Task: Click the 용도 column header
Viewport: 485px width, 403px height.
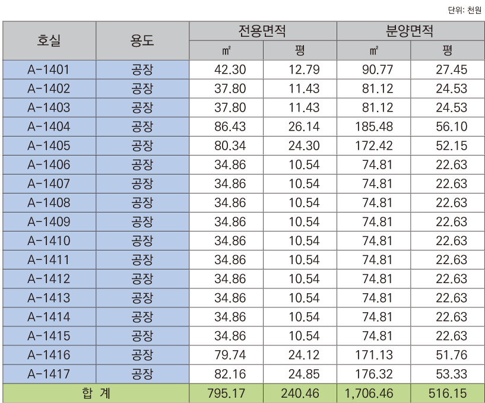Action: point(142,40)
